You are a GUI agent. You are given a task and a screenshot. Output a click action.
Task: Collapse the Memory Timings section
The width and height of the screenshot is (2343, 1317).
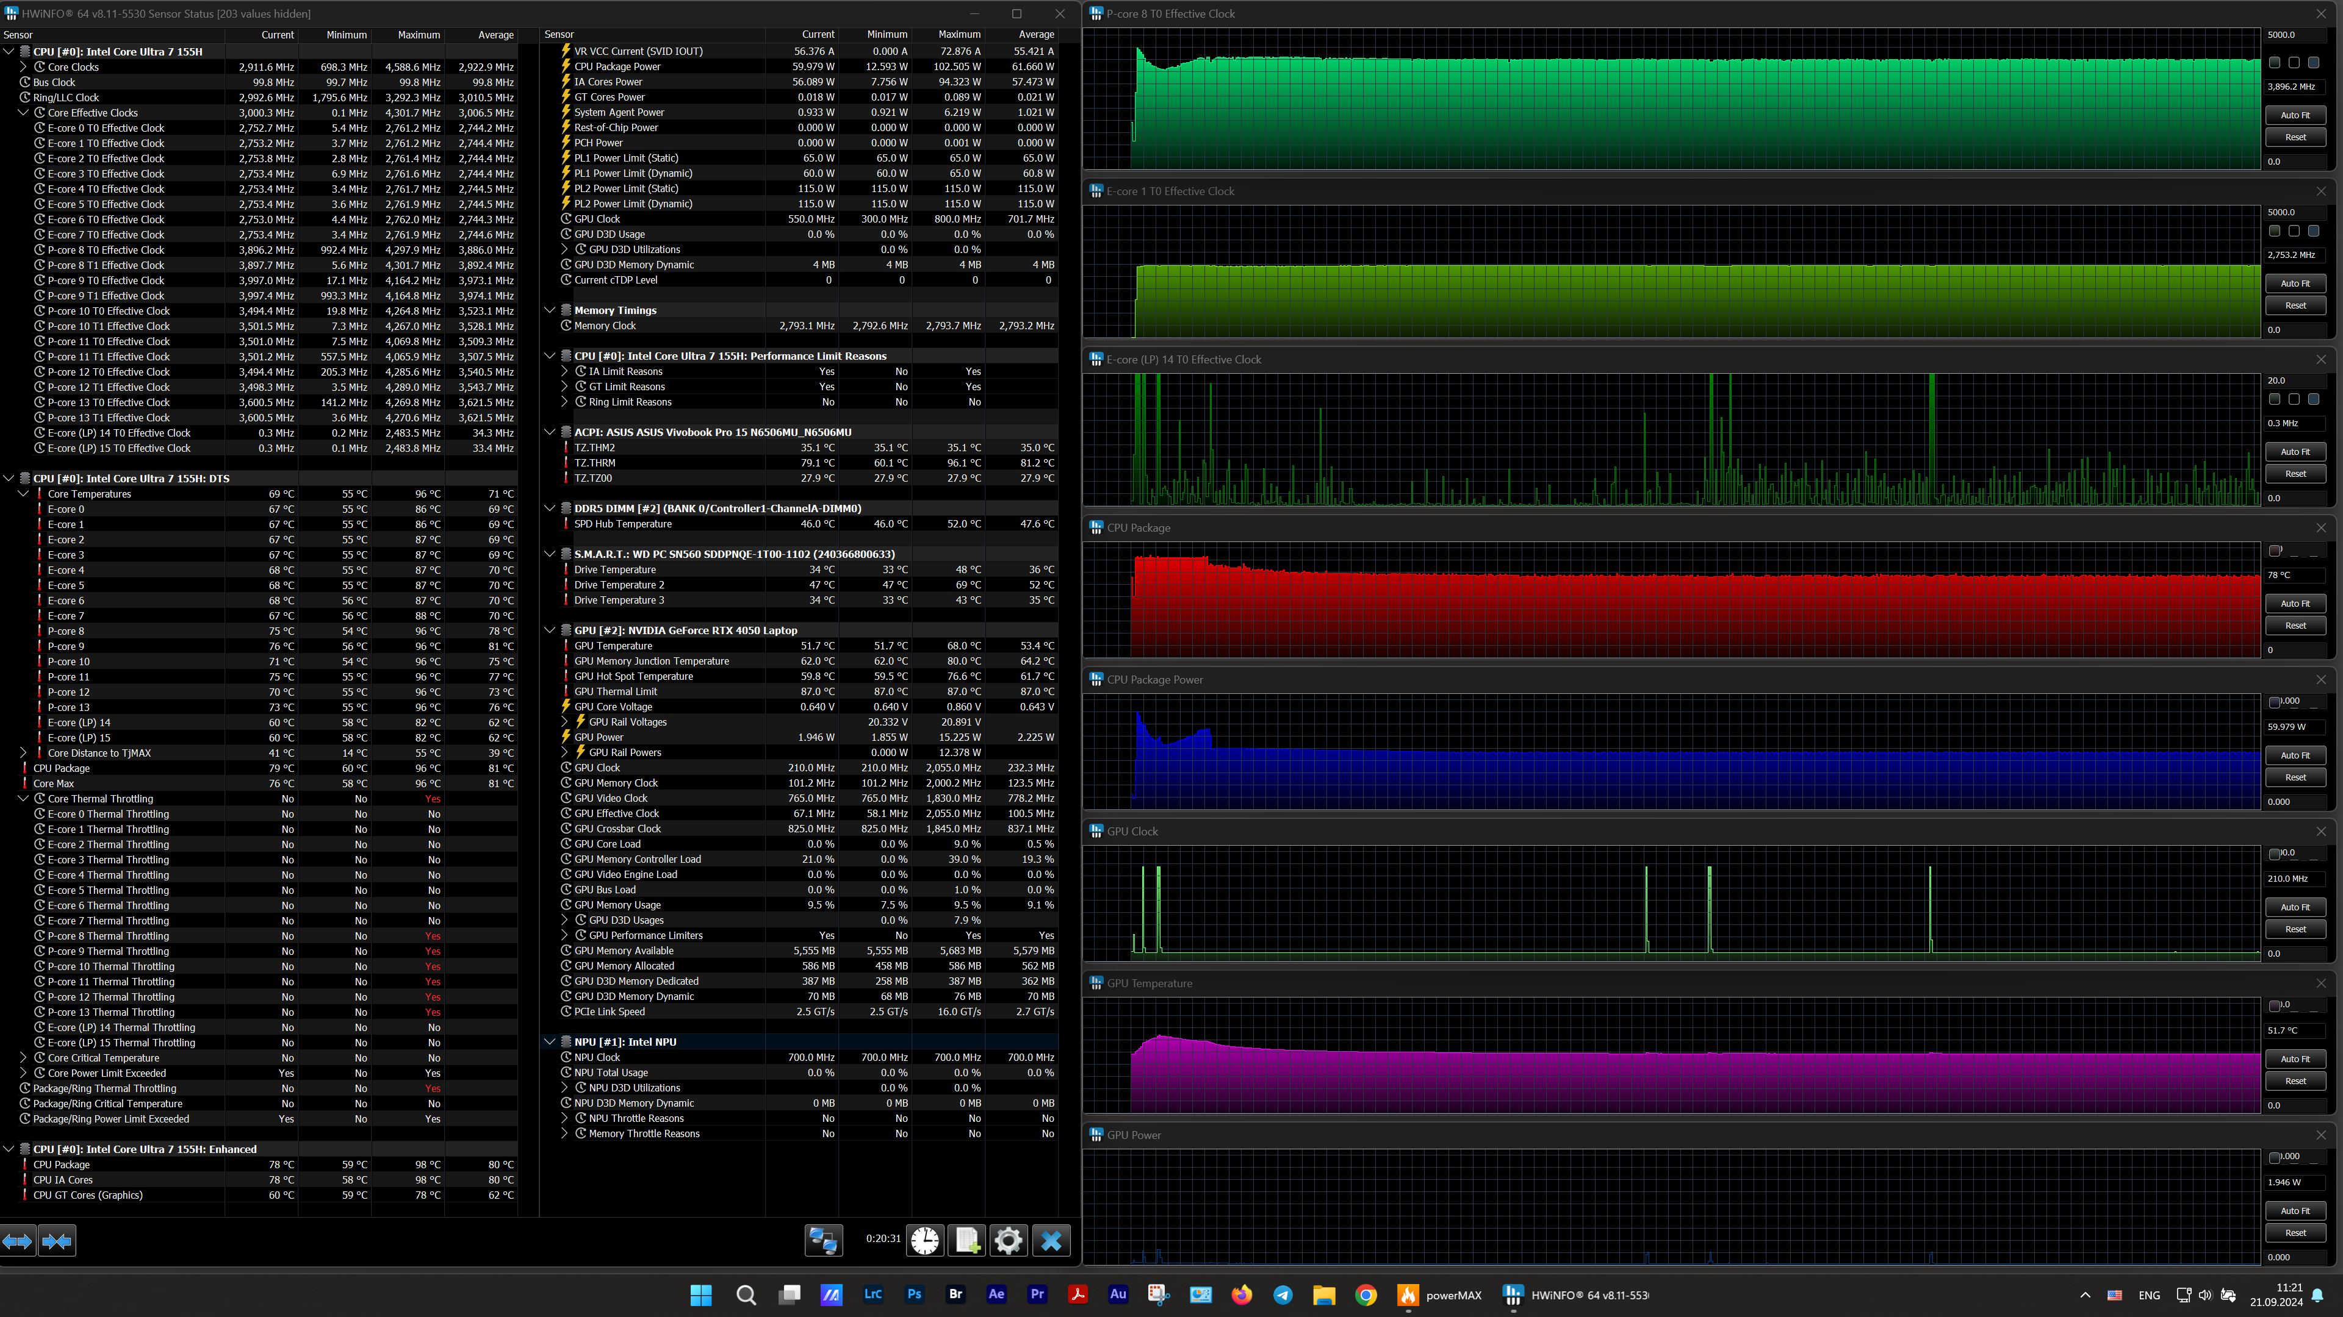pos(549,310)
